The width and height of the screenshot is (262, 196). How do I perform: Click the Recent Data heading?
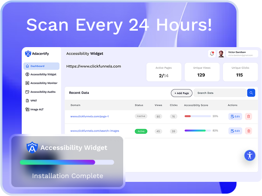tap(79, 93)
